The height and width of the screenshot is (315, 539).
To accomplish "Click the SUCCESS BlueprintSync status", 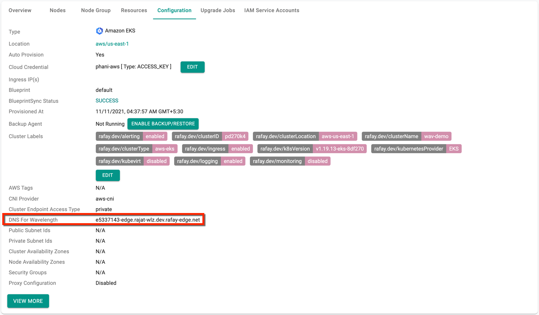I will [x=107, y=100].
